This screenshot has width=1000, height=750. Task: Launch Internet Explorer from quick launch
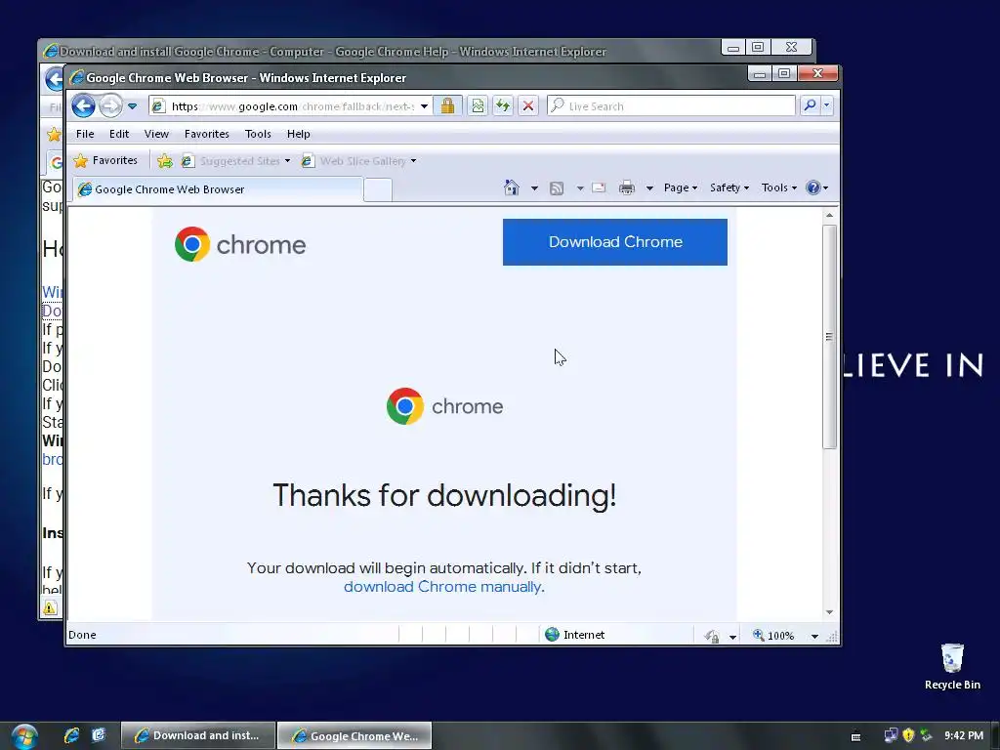[x=71, y=735]
